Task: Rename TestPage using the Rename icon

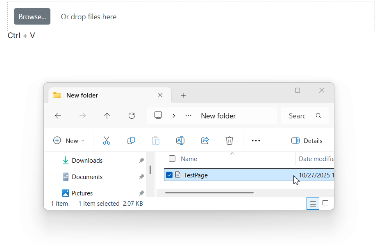Action: (180, 141)
